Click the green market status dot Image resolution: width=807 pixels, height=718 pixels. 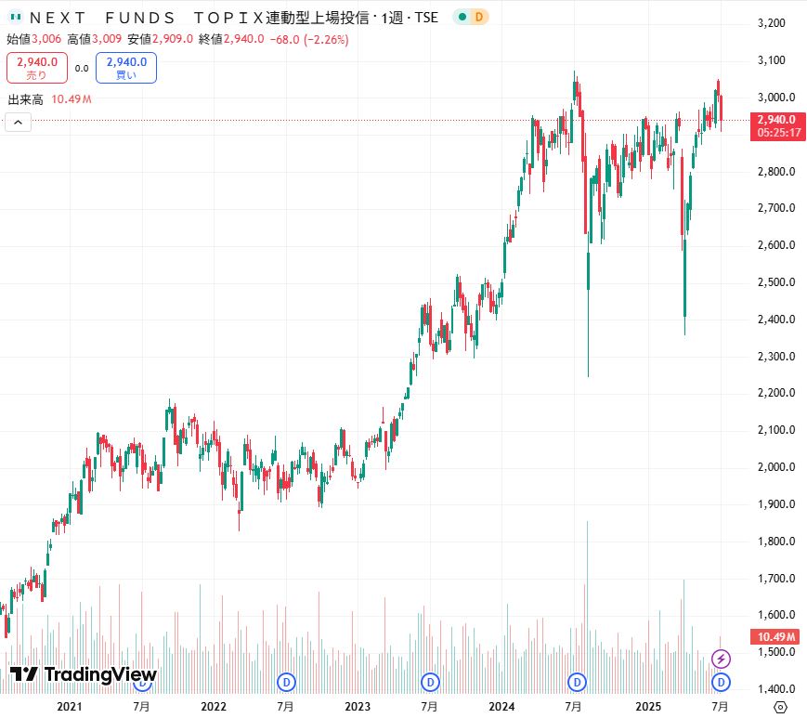[x=462, y=17]
